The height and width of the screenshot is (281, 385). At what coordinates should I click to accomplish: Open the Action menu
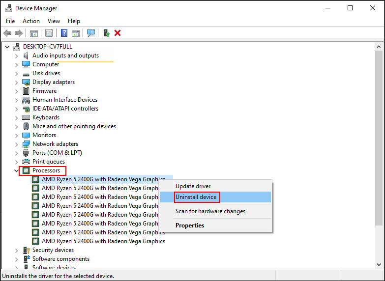31,21
